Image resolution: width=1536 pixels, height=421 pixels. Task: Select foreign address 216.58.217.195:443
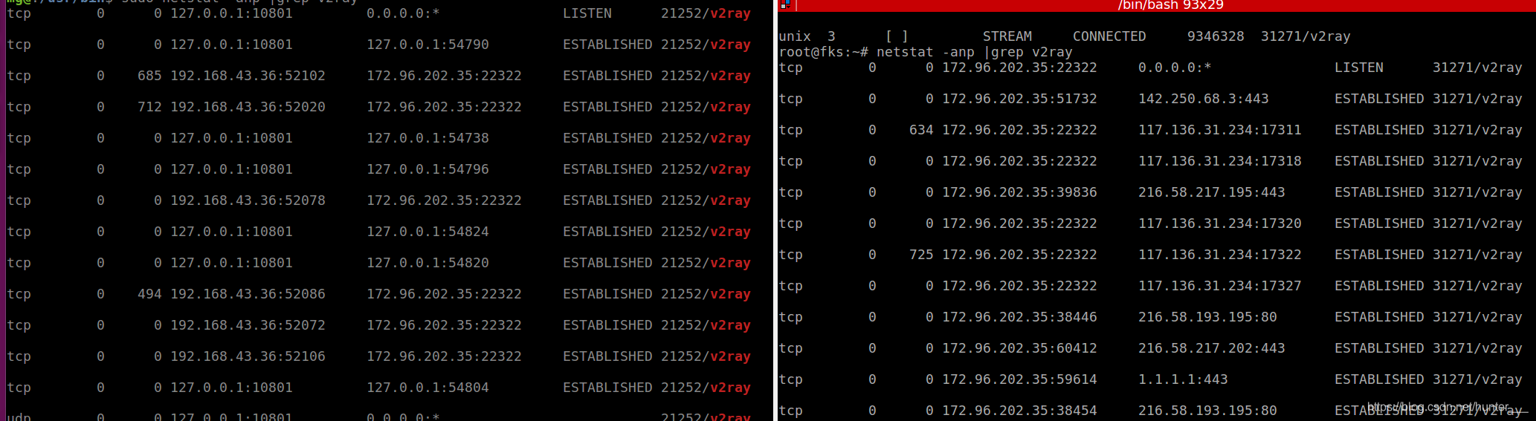[1212, 192]
